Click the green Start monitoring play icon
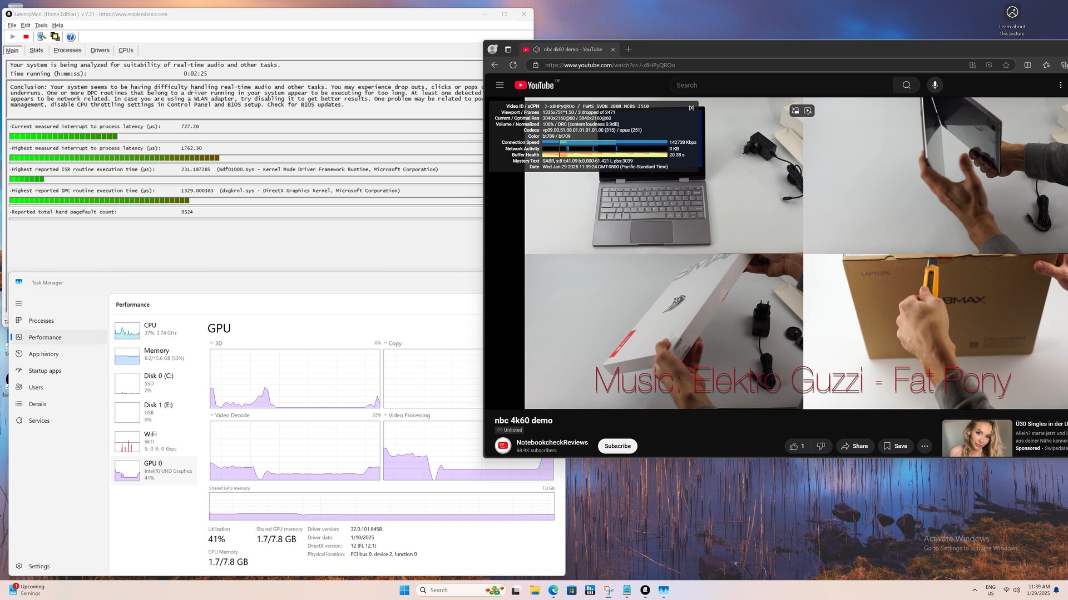 [x=13, y=37]
